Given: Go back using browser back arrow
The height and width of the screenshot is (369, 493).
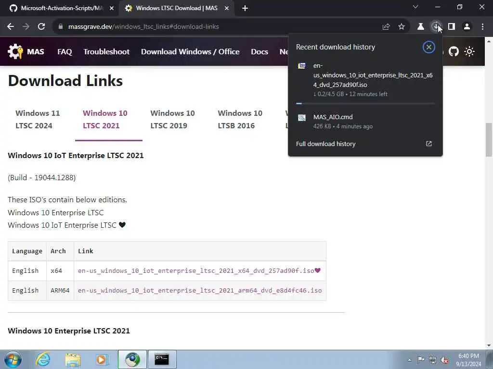Looking at the screenshot, I should [11, 27].
